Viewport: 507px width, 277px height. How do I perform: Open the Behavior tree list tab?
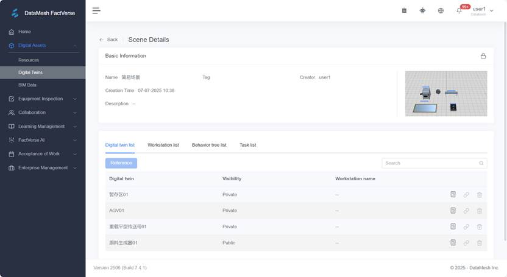(x=209, y=145)
